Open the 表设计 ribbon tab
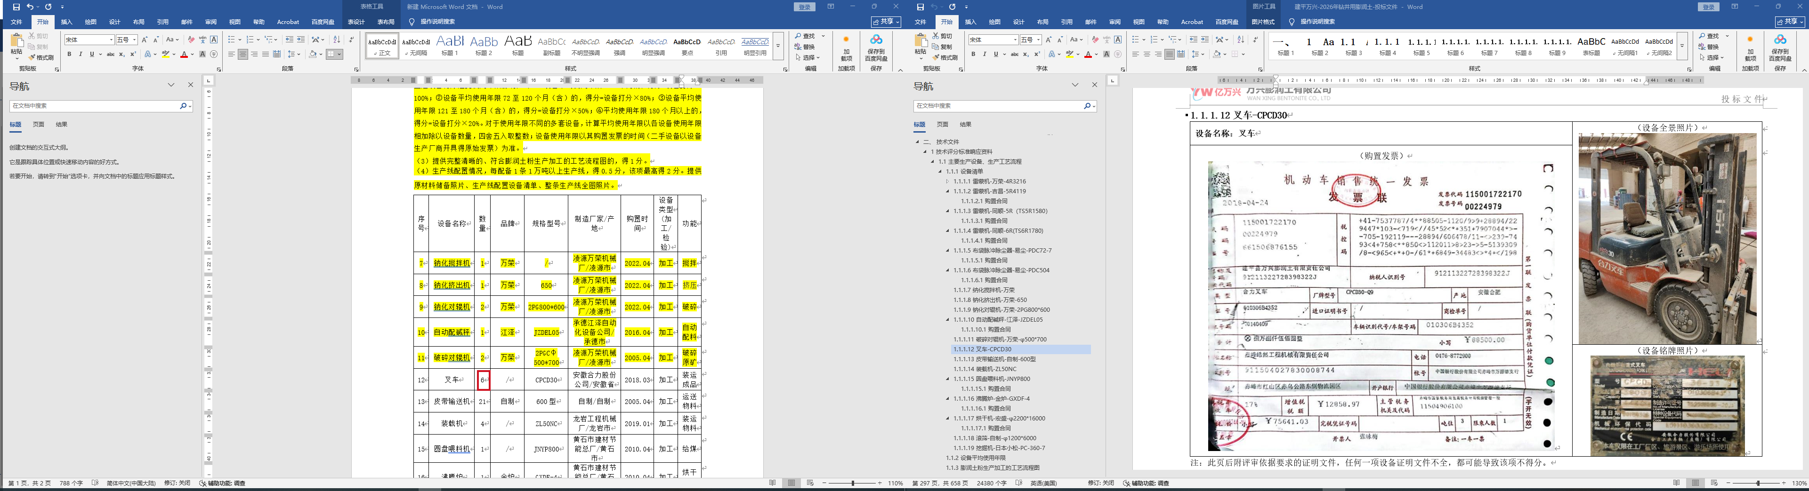Image resolution: width=1809 pixels, height=491 pixels. point(357,23)
